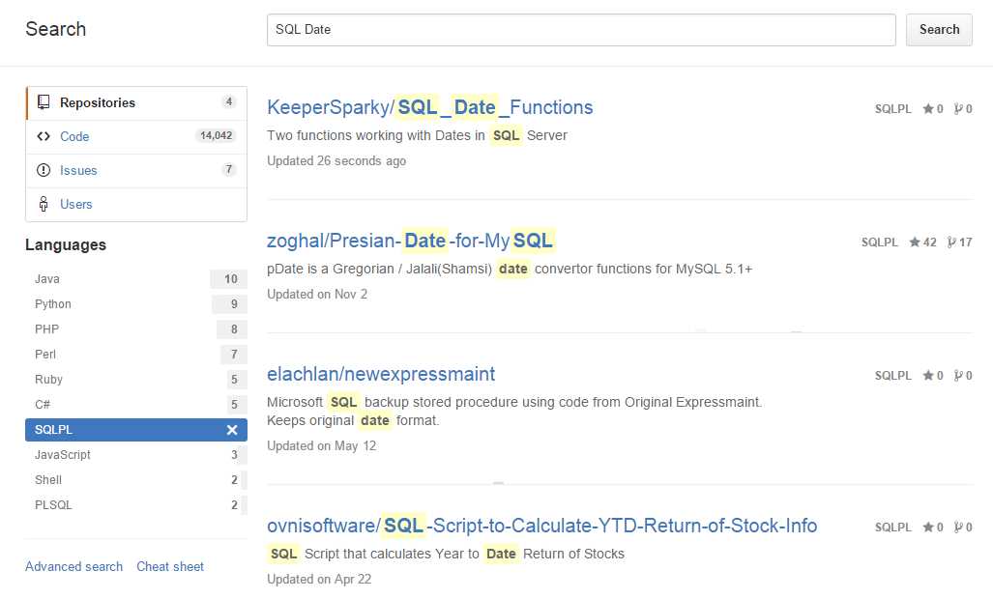Open the Advanced search page
Screen dimensions: 993x599
[x=73, y=566]
